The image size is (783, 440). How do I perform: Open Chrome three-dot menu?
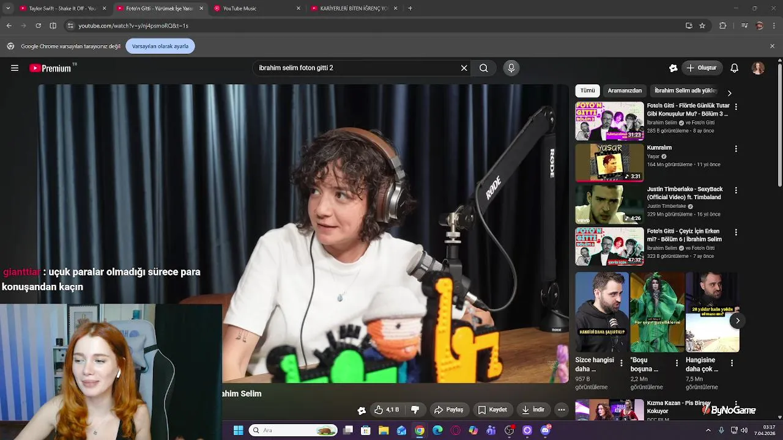[774, 26]
